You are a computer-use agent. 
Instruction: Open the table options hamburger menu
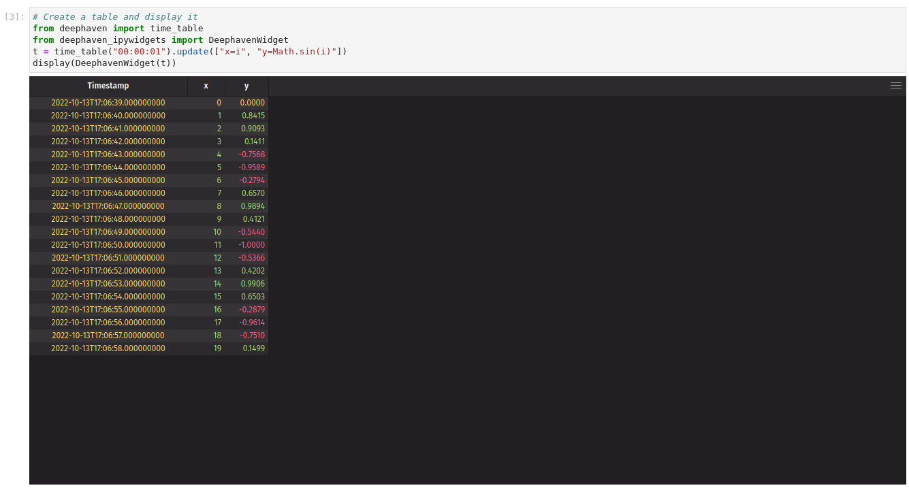[895, 86]
